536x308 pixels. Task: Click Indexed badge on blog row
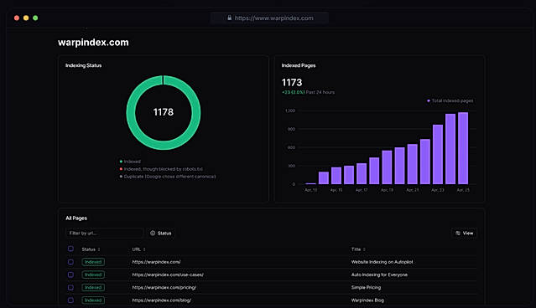tap(93, 300)
